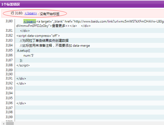Image resolution: width=164 pixels, height=125 pixels.
Task: Click line number 3188 in the gutter
Action: click(9, 65)
